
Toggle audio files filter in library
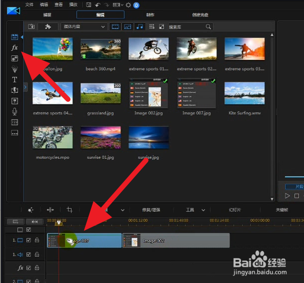point(139,26)
